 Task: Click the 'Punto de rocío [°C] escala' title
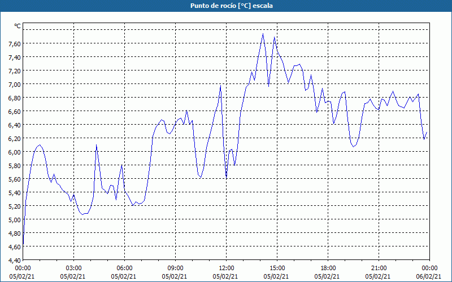(232, 6)
